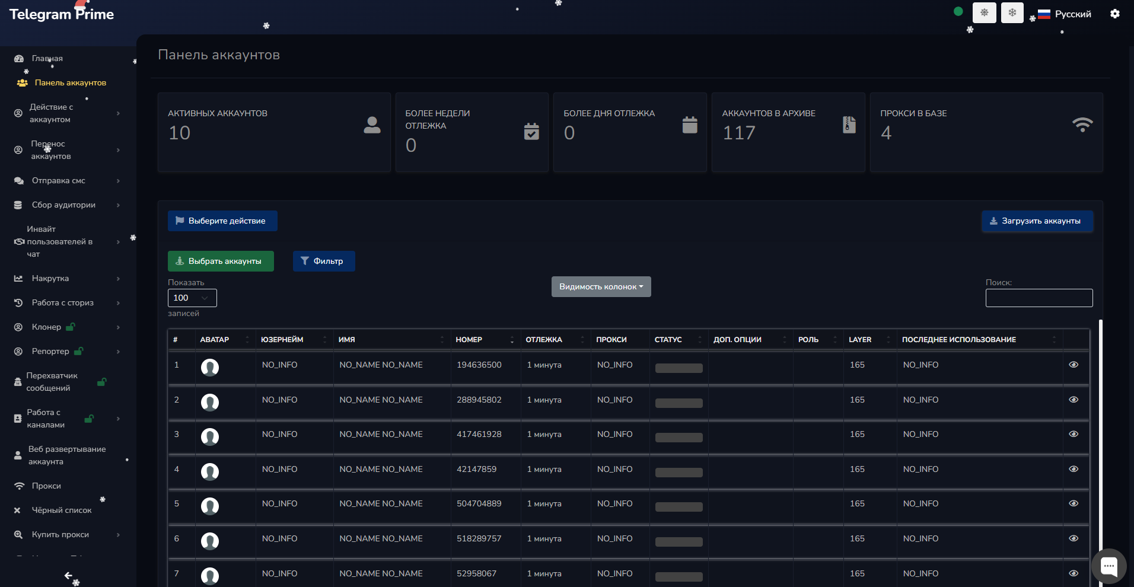Image resolution: width=1134 pixels, height=587 pixels.
Task: Switch language from Русский
Action: pos(1065,14)
